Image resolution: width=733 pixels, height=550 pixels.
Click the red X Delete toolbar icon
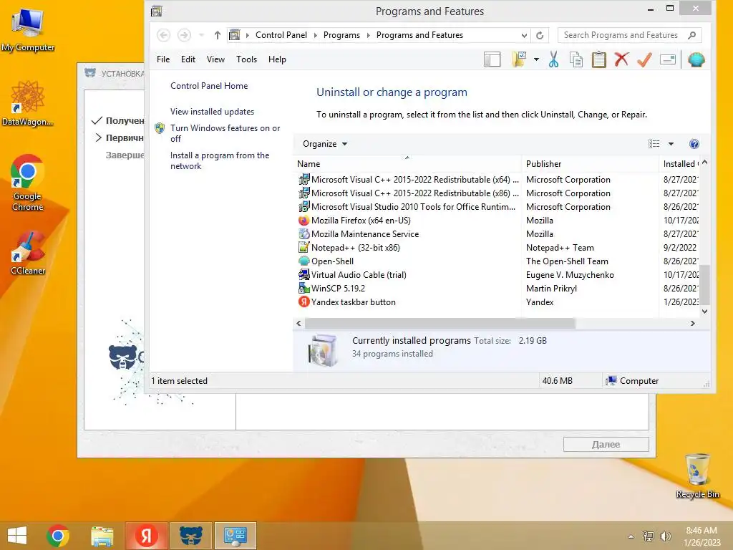[x=621, y=59]
